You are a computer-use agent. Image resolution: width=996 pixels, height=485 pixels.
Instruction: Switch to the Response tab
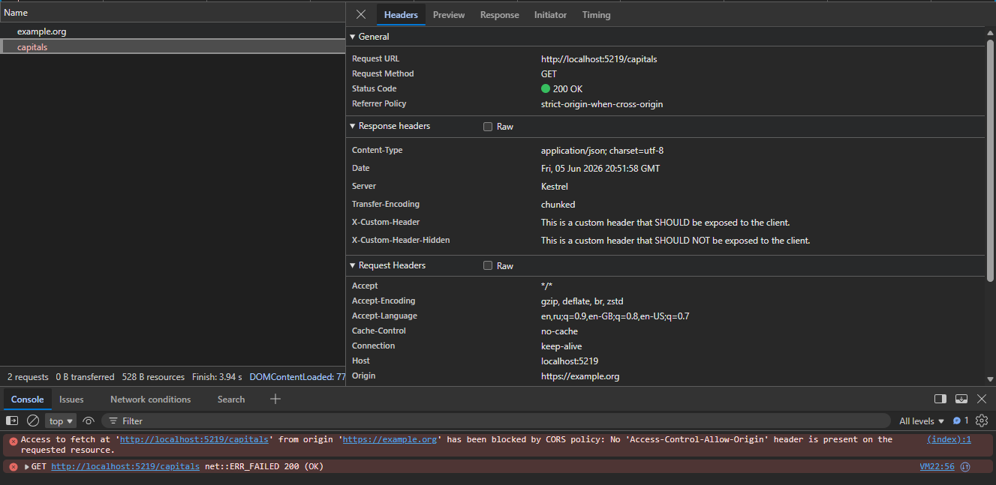500,14
